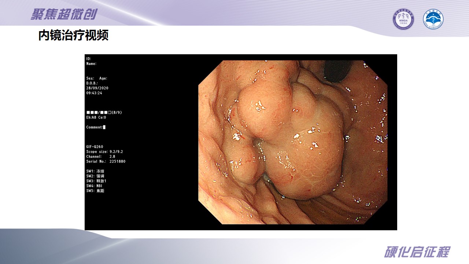Click the scope model GIF-Q260
The image size is (469, 264).
click(x=95, y=147)
